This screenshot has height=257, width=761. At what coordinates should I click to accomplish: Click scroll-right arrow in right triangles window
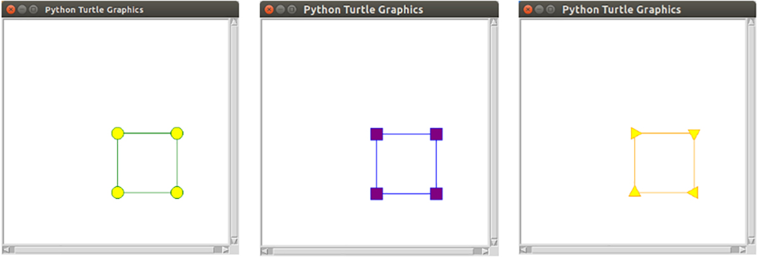(743, 249)
